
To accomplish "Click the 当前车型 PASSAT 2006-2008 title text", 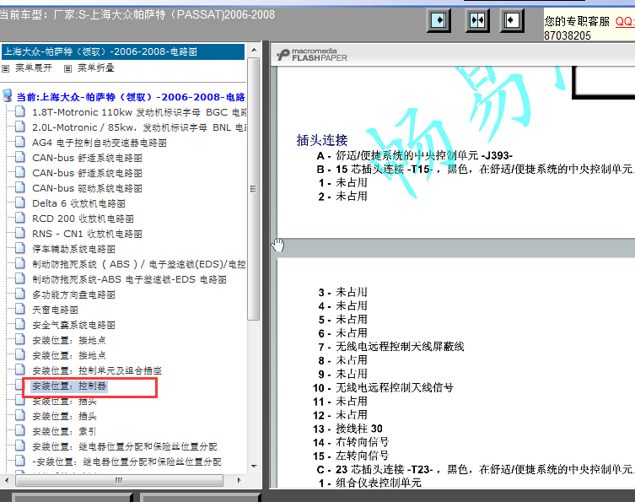I will coord(137,15).
